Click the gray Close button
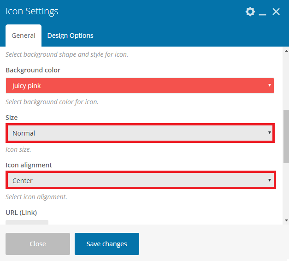 point(38,244)
